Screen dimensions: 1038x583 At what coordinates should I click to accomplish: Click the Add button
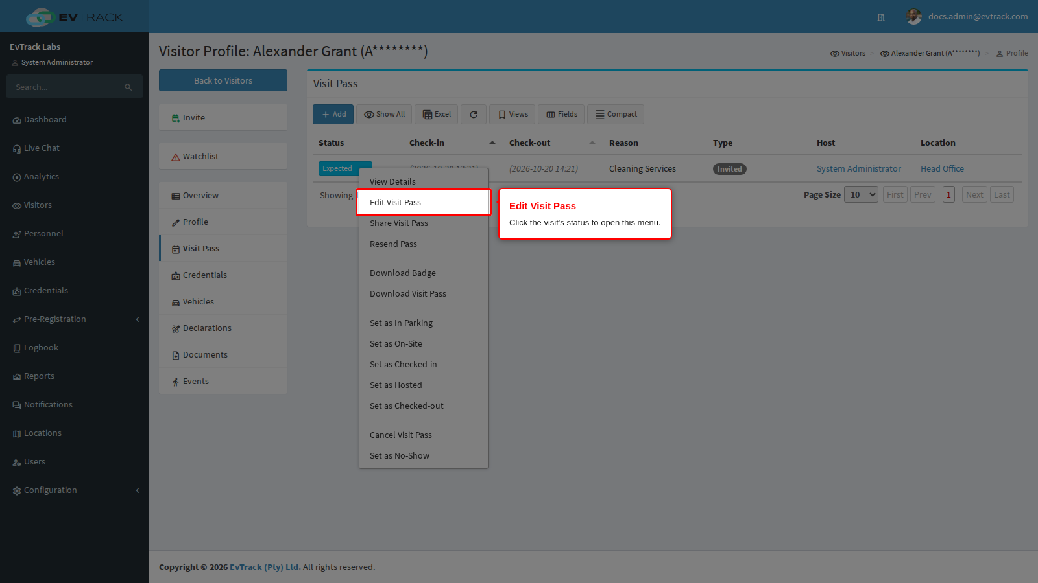point(333,115)
